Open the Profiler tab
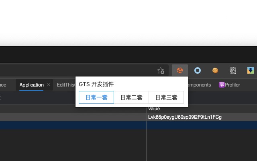The width and height of the screenshot is (257, 161). 233,85
